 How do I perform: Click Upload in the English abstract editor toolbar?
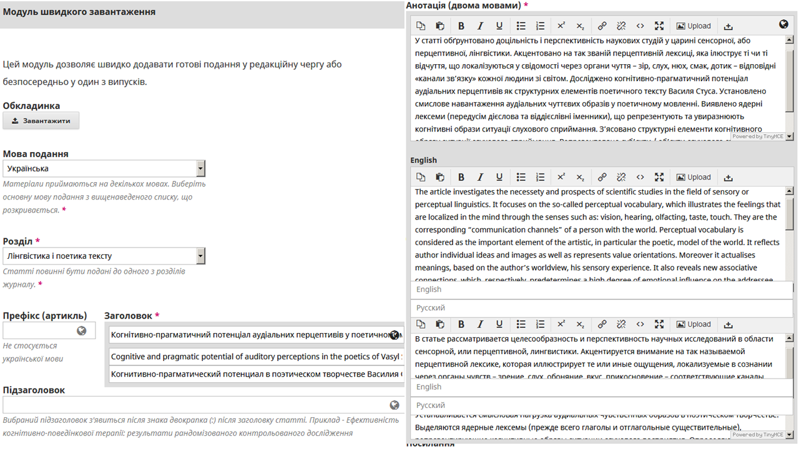[694, 177]
